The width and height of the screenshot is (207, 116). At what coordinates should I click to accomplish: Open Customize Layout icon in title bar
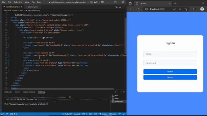coord(102,2)
